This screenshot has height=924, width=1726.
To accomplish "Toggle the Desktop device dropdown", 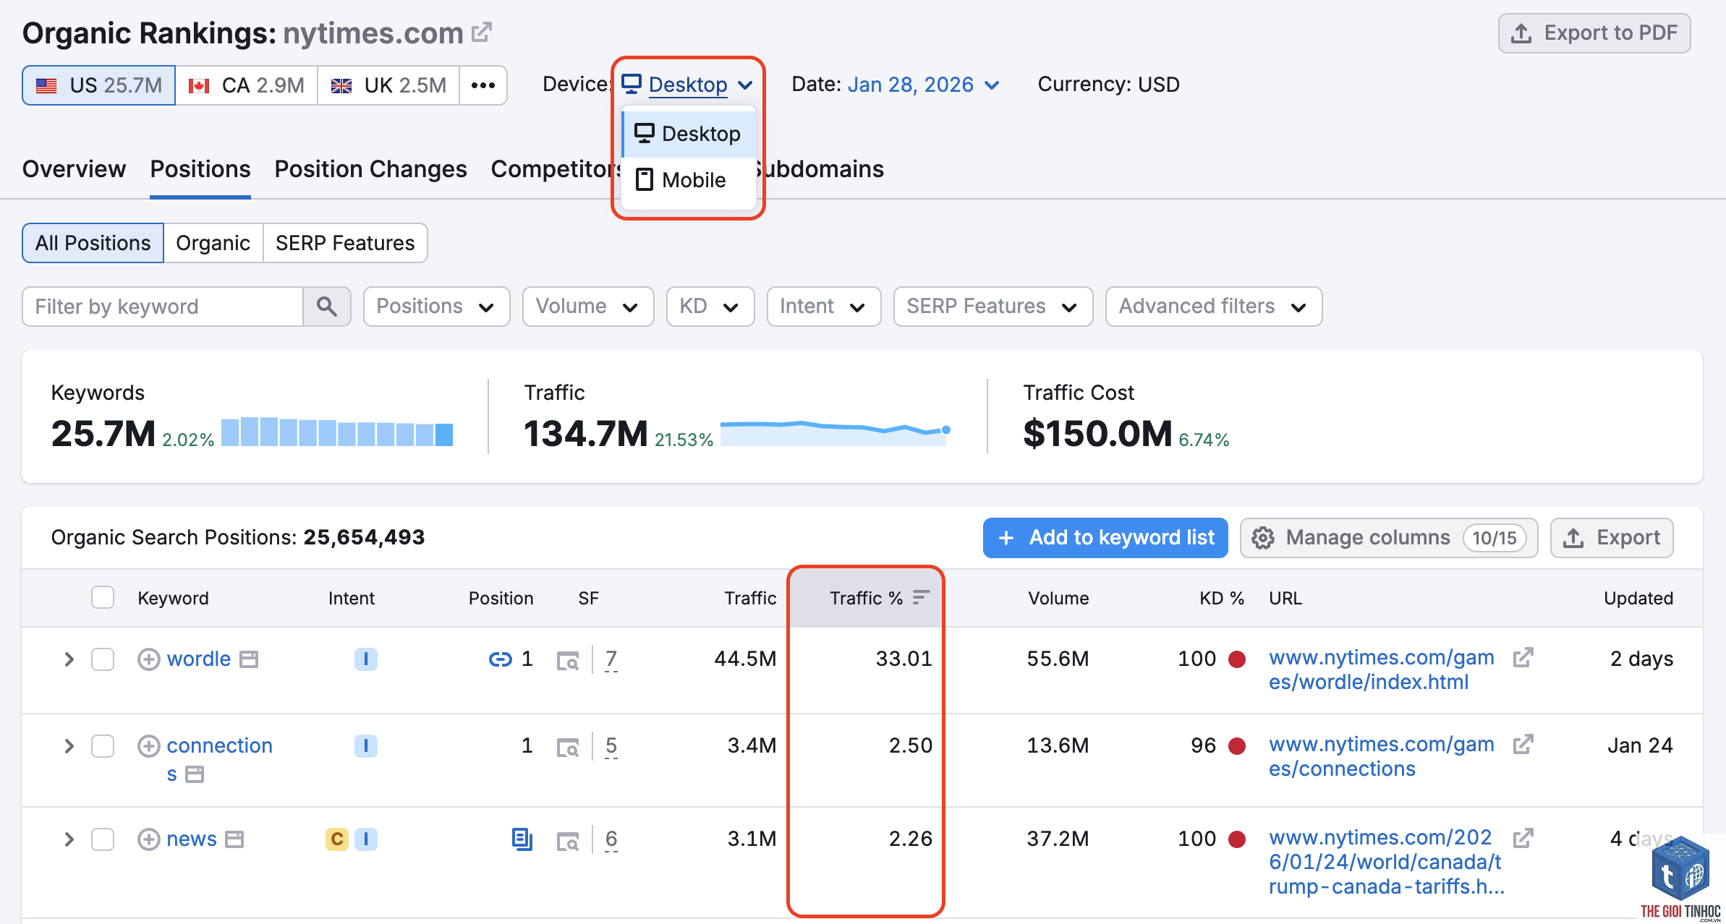I will (x=687, y=85).
